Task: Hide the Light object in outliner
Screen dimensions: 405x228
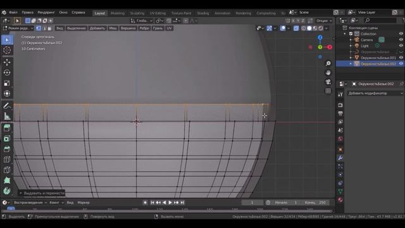Action: click(401, 46)
